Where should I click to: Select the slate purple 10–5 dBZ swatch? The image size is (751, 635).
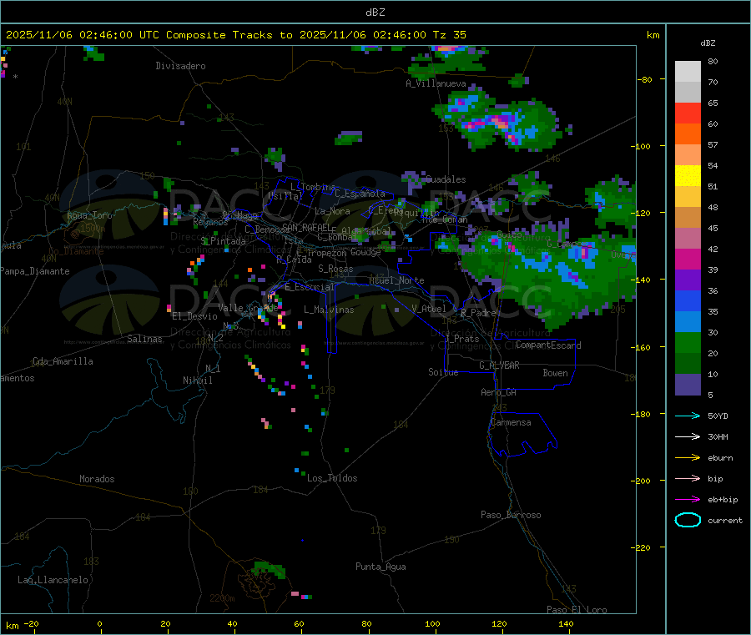pos(688,385)
